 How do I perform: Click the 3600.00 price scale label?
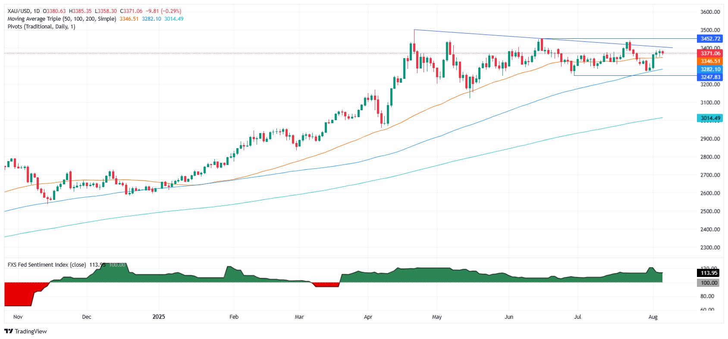coord(709,12)
